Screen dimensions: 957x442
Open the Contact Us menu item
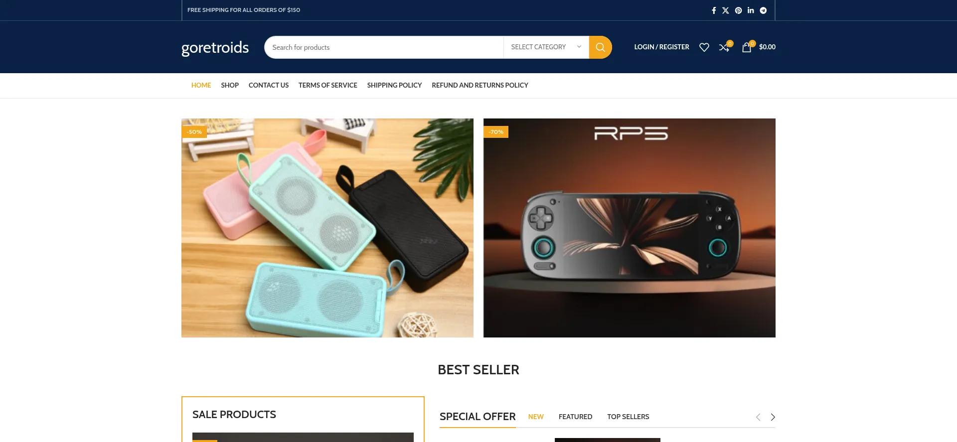pyautogui.click(x=269, y=85)
